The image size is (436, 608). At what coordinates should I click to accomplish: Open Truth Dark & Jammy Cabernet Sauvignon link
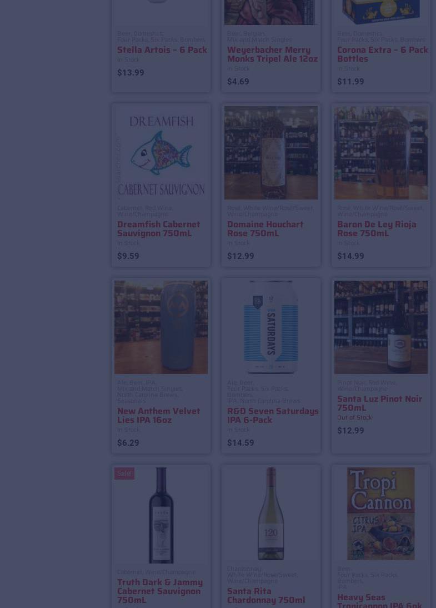[x=159, y=591]
